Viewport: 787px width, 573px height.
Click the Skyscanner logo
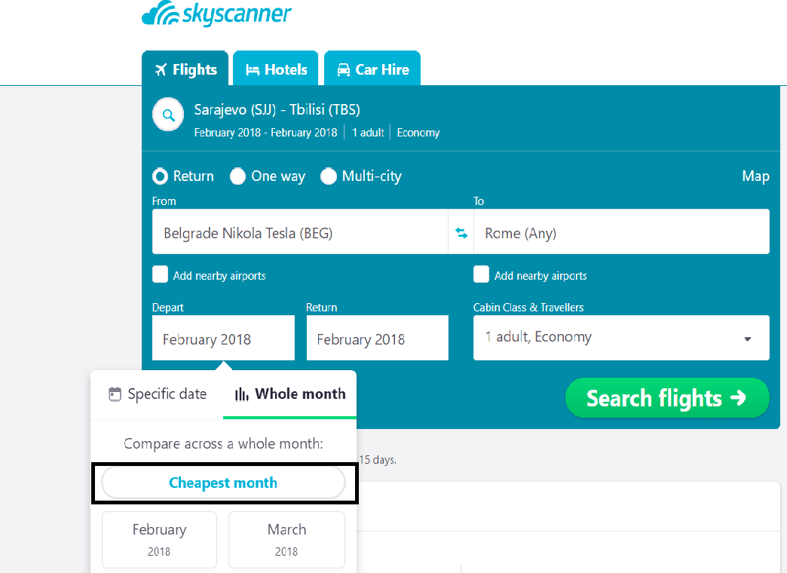point(216,14)
